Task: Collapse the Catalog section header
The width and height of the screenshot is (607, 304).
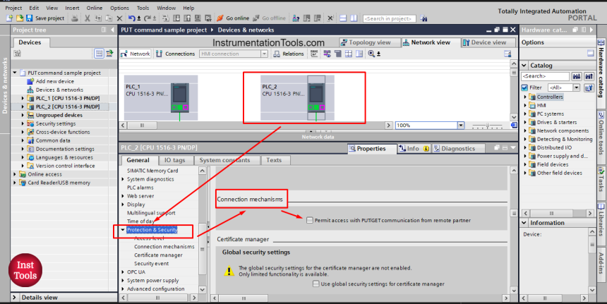Action: pos(524,66)
